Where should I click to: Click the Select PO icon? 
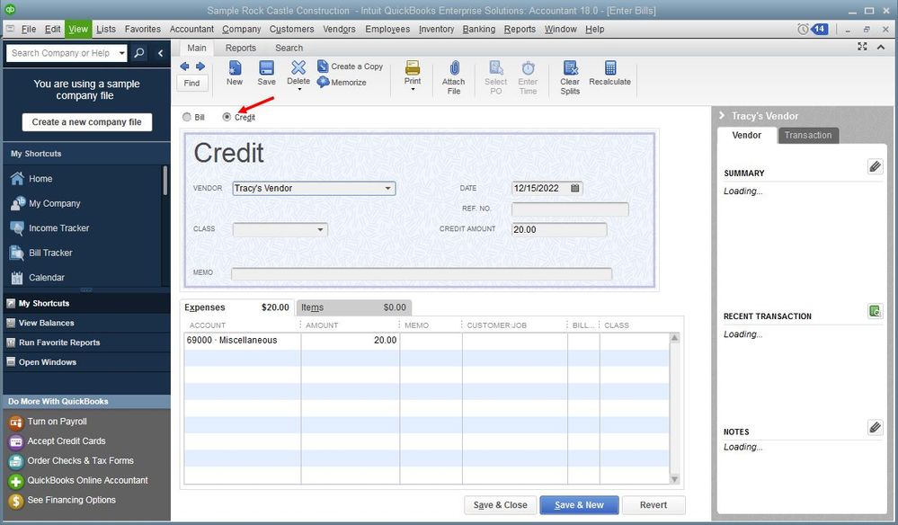pyautogui.click(x=496, y=68)
